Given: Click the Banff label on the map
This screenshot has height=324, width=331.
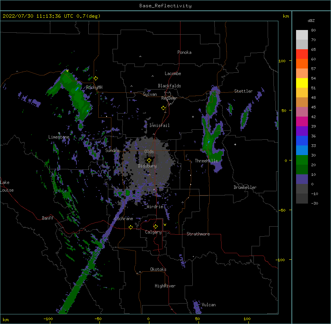Looking at the screenshot, I should coord(48,218).
